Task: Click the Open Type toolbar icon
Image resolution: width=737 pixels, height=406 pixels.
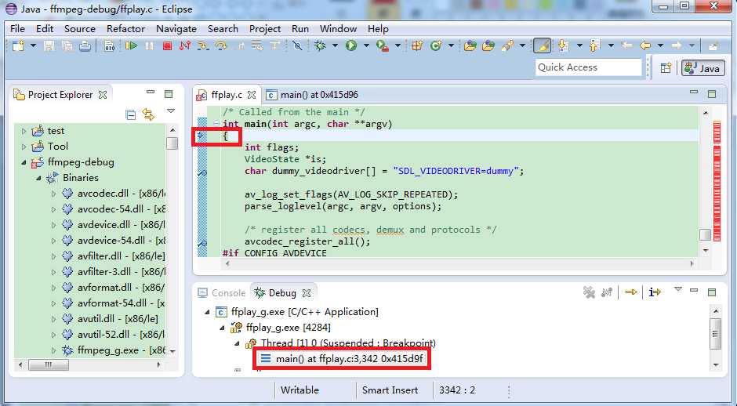Action: 470,45
